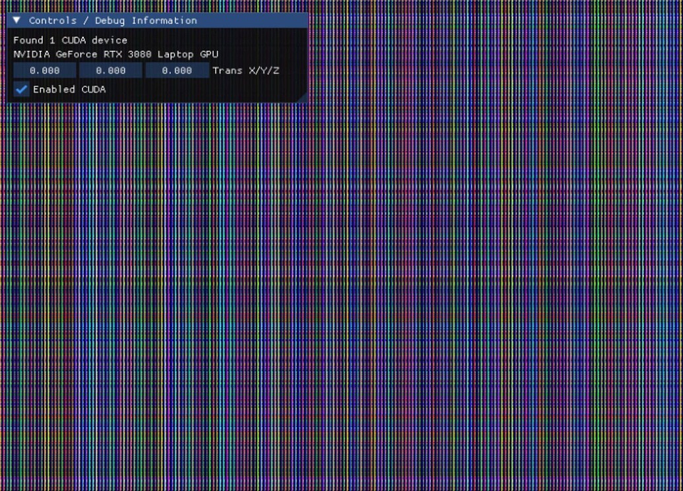683x491 pixels.
Task: Click the last 0.000 translation field
Action: pos(176,70)
